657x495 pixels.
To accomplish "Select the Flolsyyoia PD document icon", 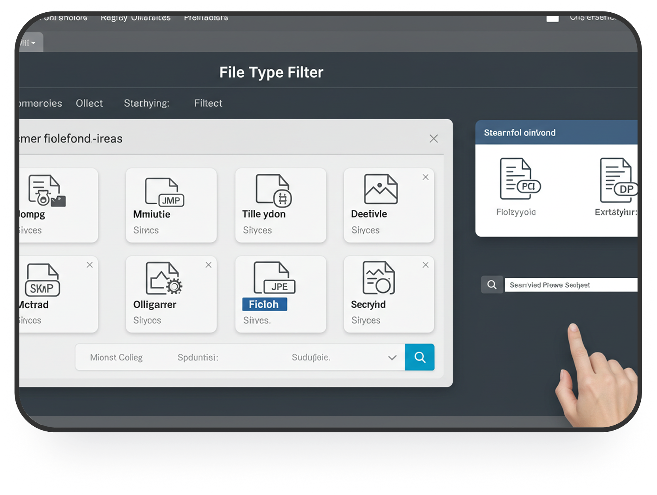I will point(518,180).
